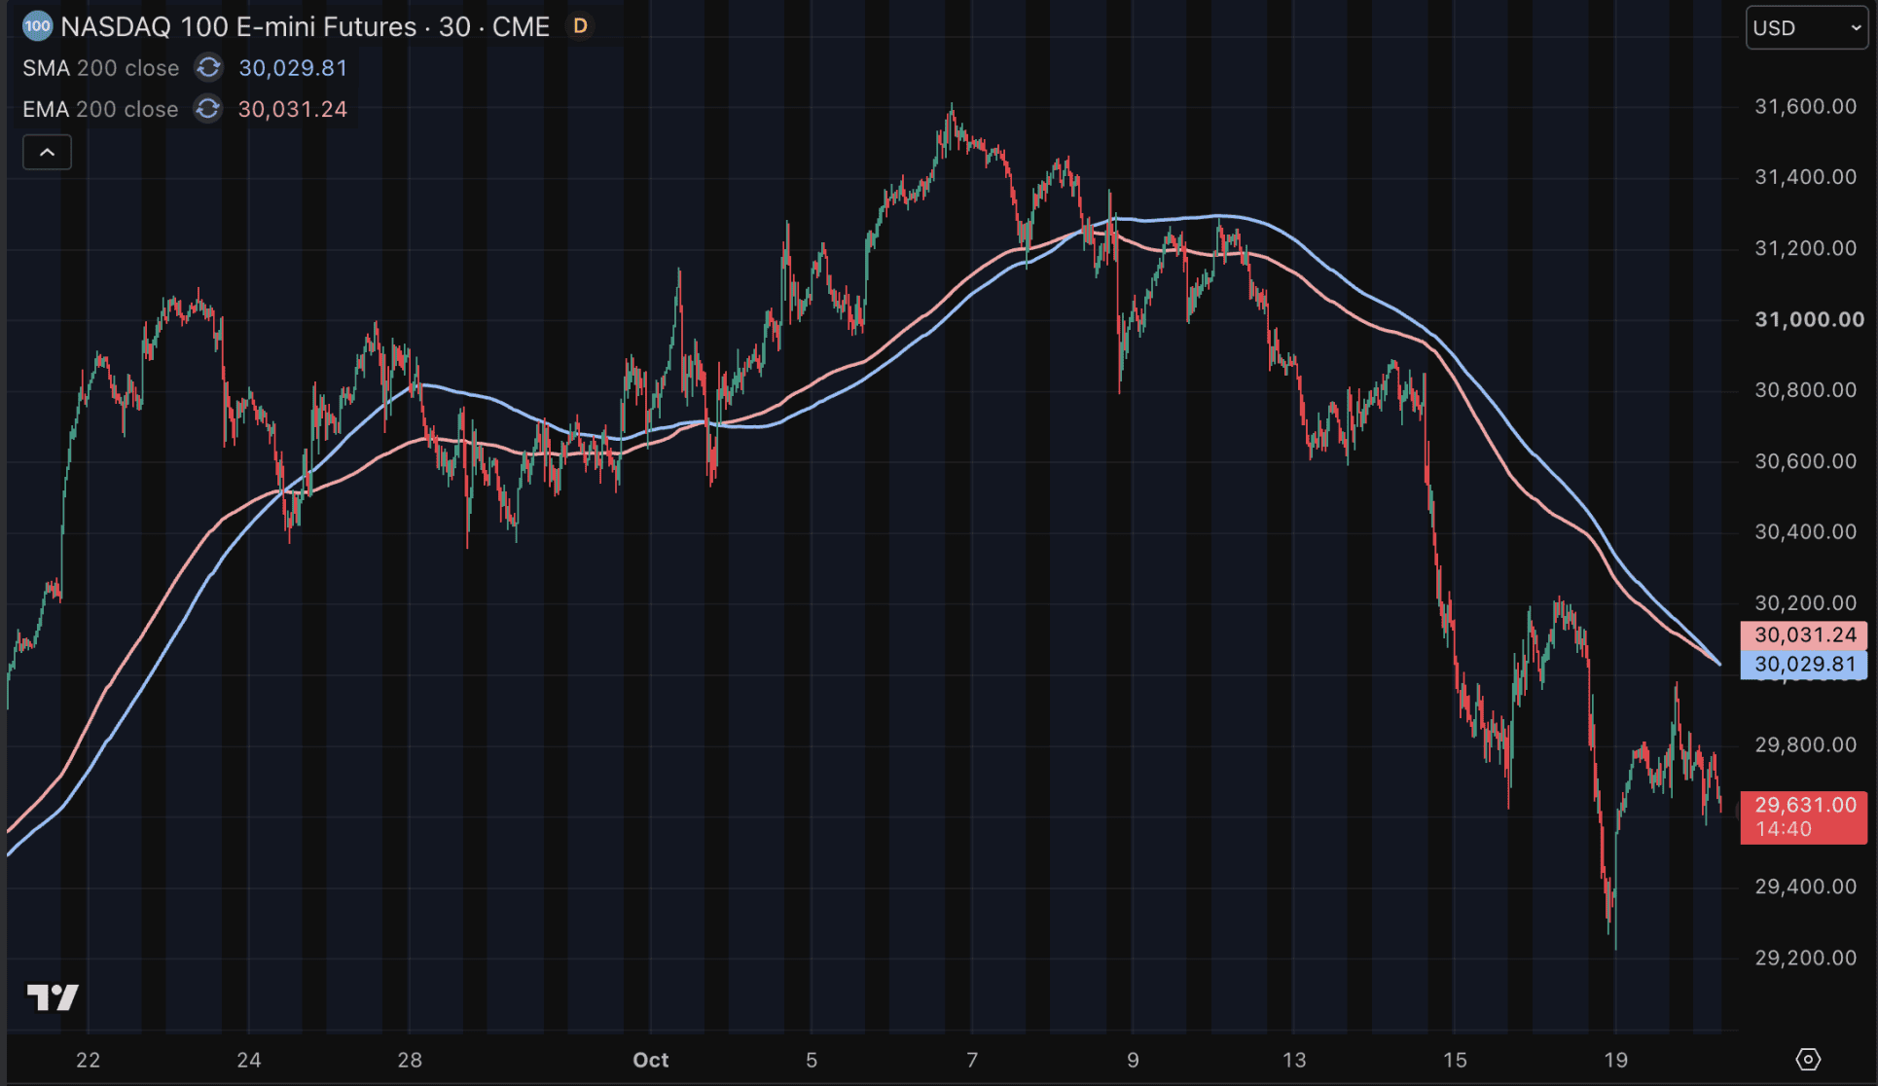Click the SMA value 30,029.81 in legend
The height and width of the screenshot is (1086, 1878).
(293, 68)
